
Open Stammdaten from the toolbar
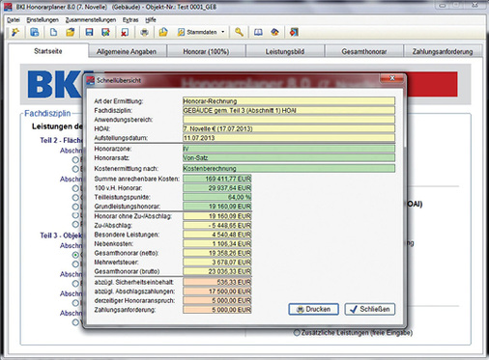coord(197,32)
